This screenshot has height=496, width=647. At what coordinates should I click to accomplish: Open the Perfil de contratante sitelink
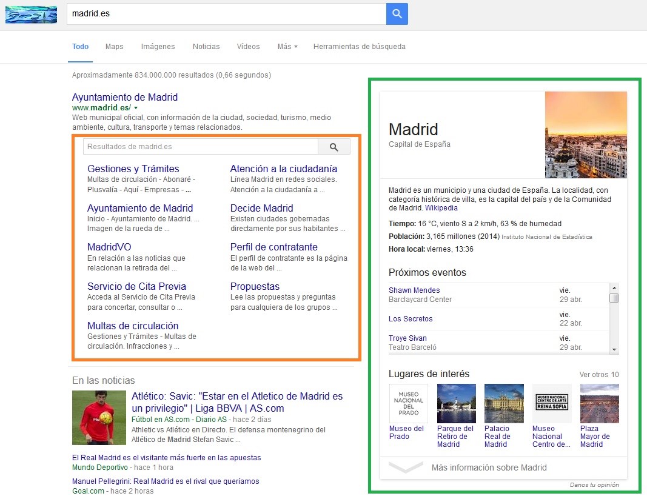click(x=274, y=247)
